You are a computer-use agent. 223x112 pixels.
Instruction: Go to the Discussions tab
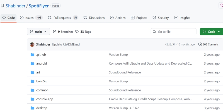tap(94, 18)
